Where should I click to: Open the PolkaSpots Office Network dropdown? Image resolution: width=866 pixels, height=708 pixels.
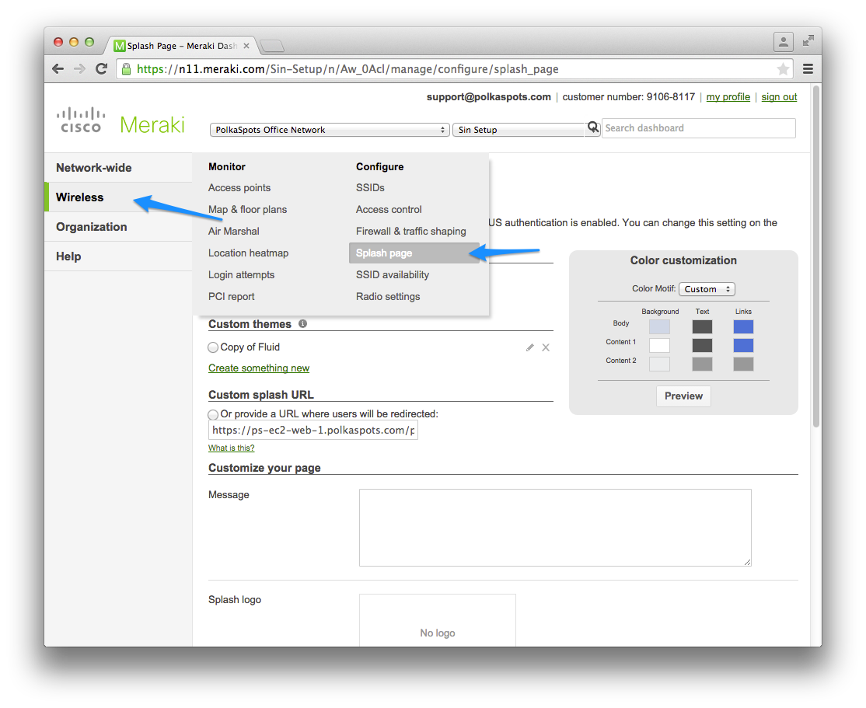329,130
